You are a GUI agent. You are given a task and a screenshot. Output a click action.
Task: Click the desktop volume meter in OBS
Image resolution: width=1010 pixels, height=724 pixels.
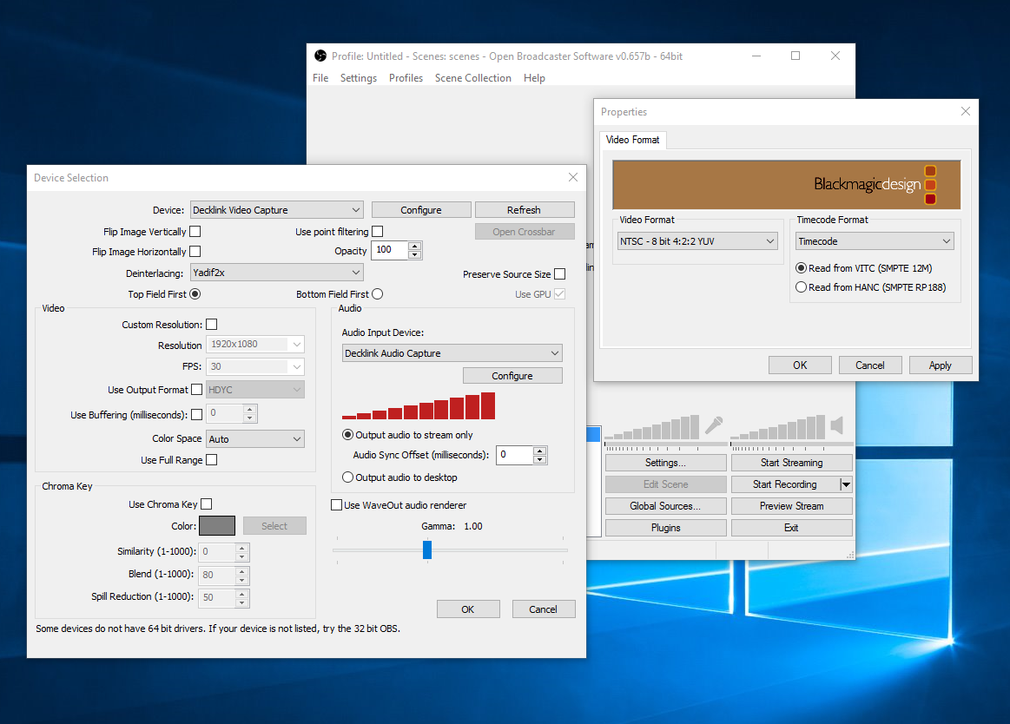pos(778,427)
